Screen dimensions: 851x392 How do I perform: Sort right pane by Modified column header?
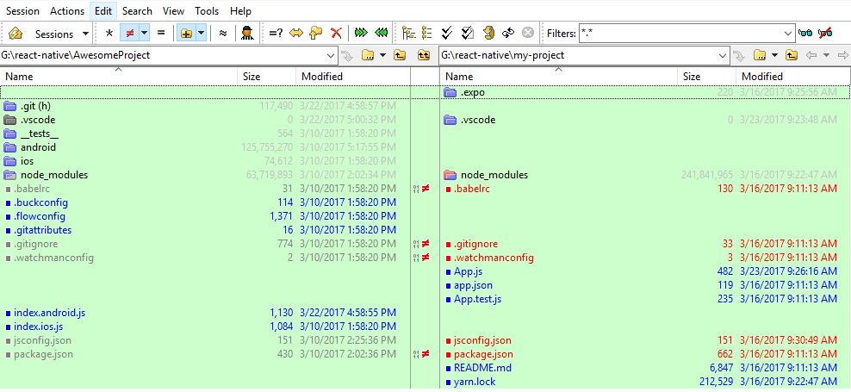coord(761,77)
